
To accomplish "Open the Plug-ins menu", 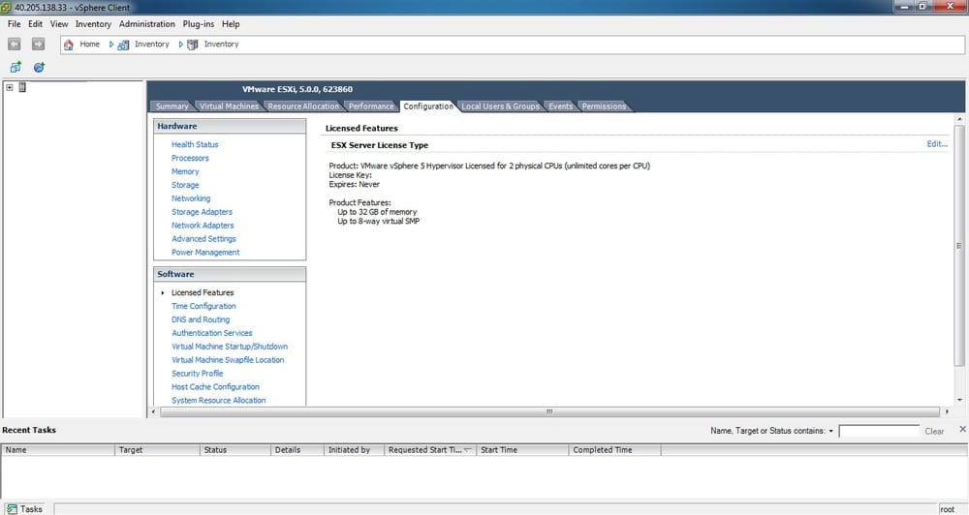I will [199, 24].
